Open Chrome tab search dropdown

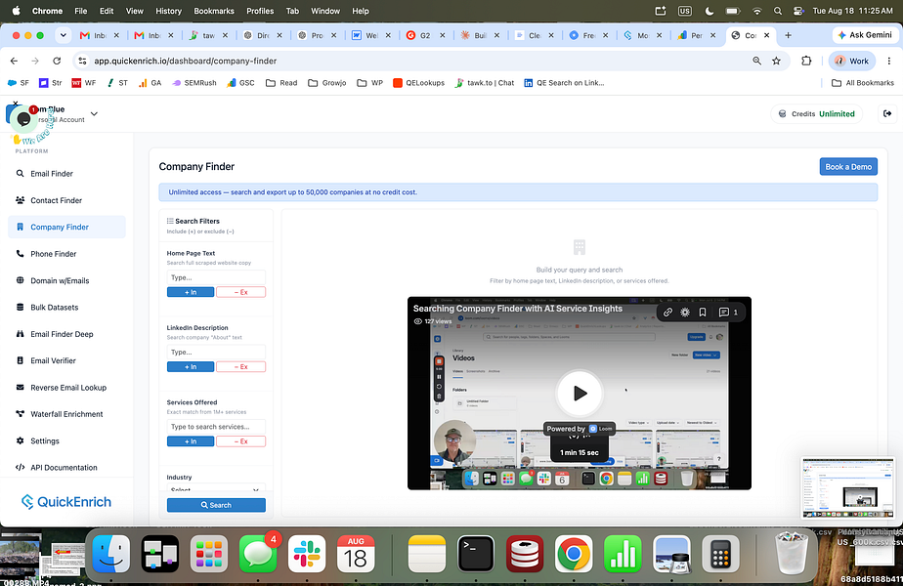point(64,35)
